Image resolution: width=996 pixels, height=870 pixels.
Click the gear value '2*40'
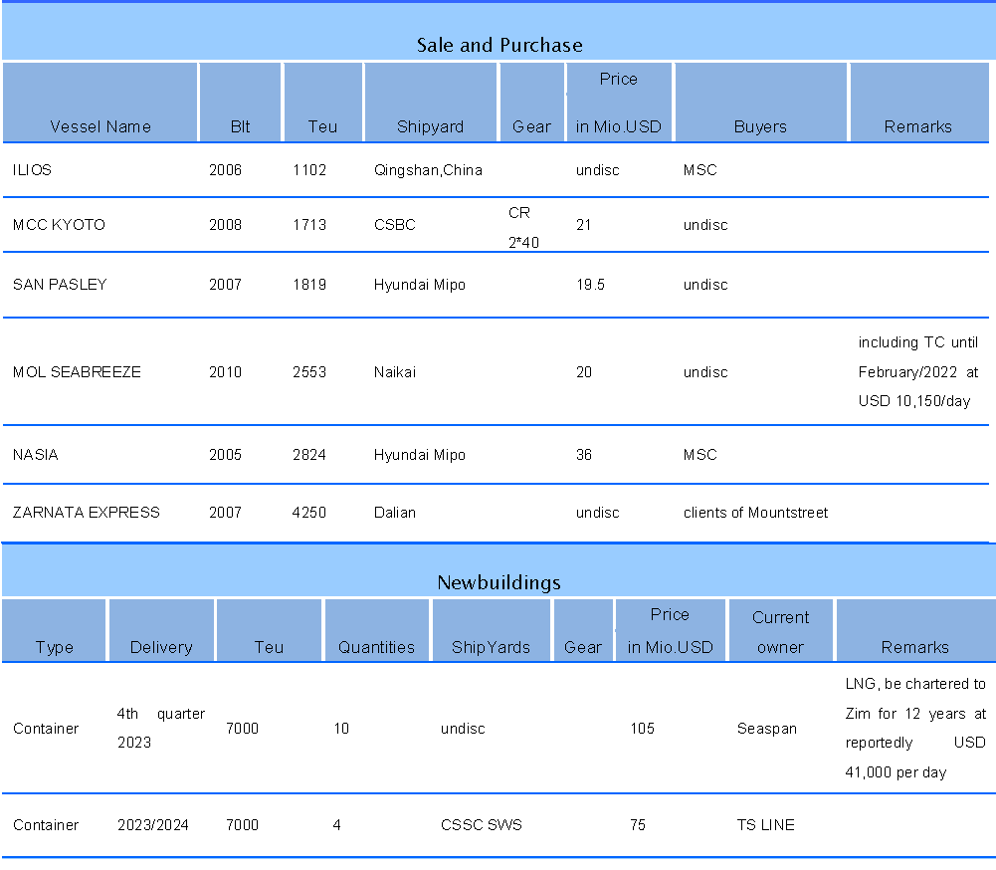click(523, 243)
